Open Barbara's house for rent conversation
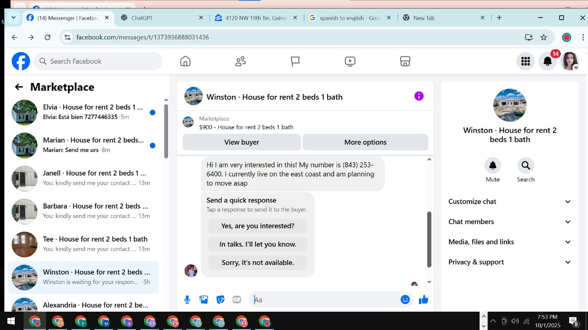 click(x=84, y=211)
